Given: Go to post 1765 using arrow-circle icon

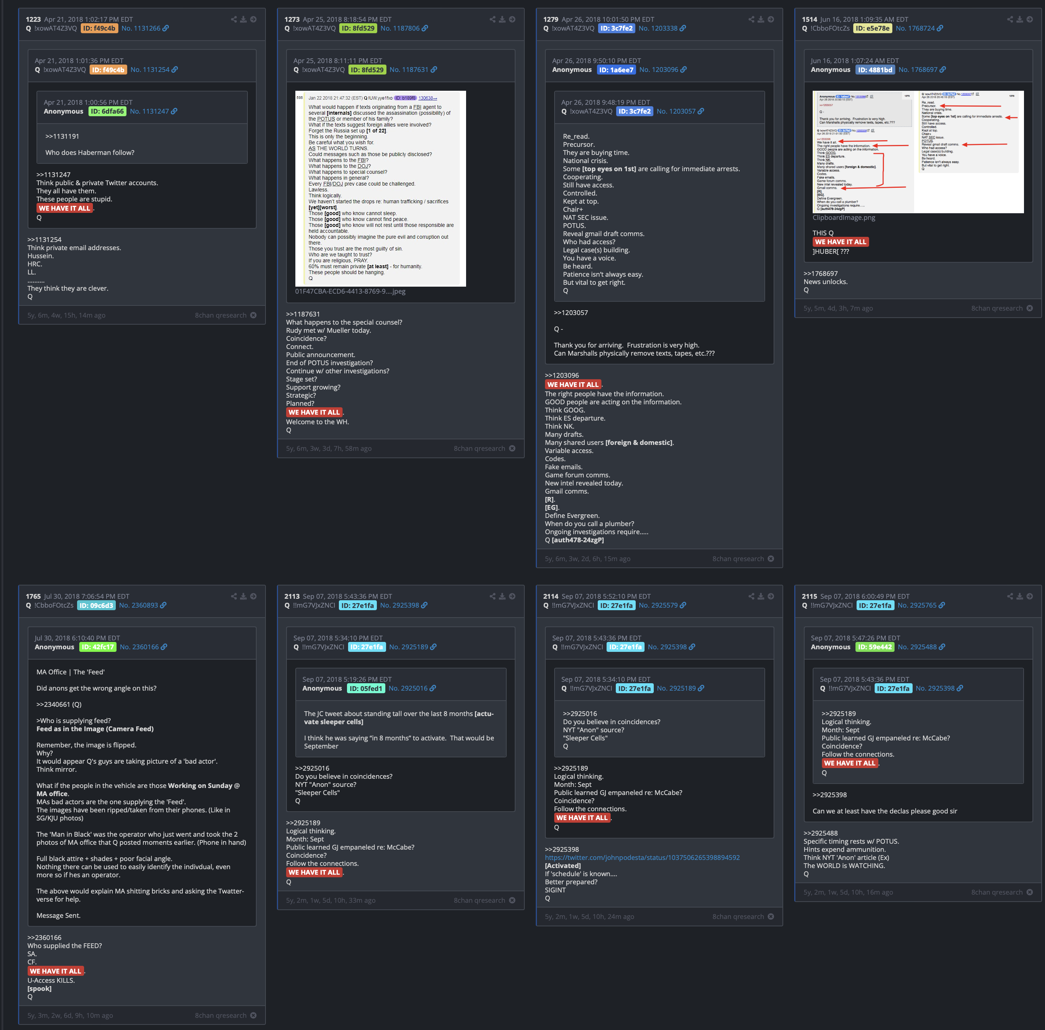Looking at the screenshot, I should [253, 596].
